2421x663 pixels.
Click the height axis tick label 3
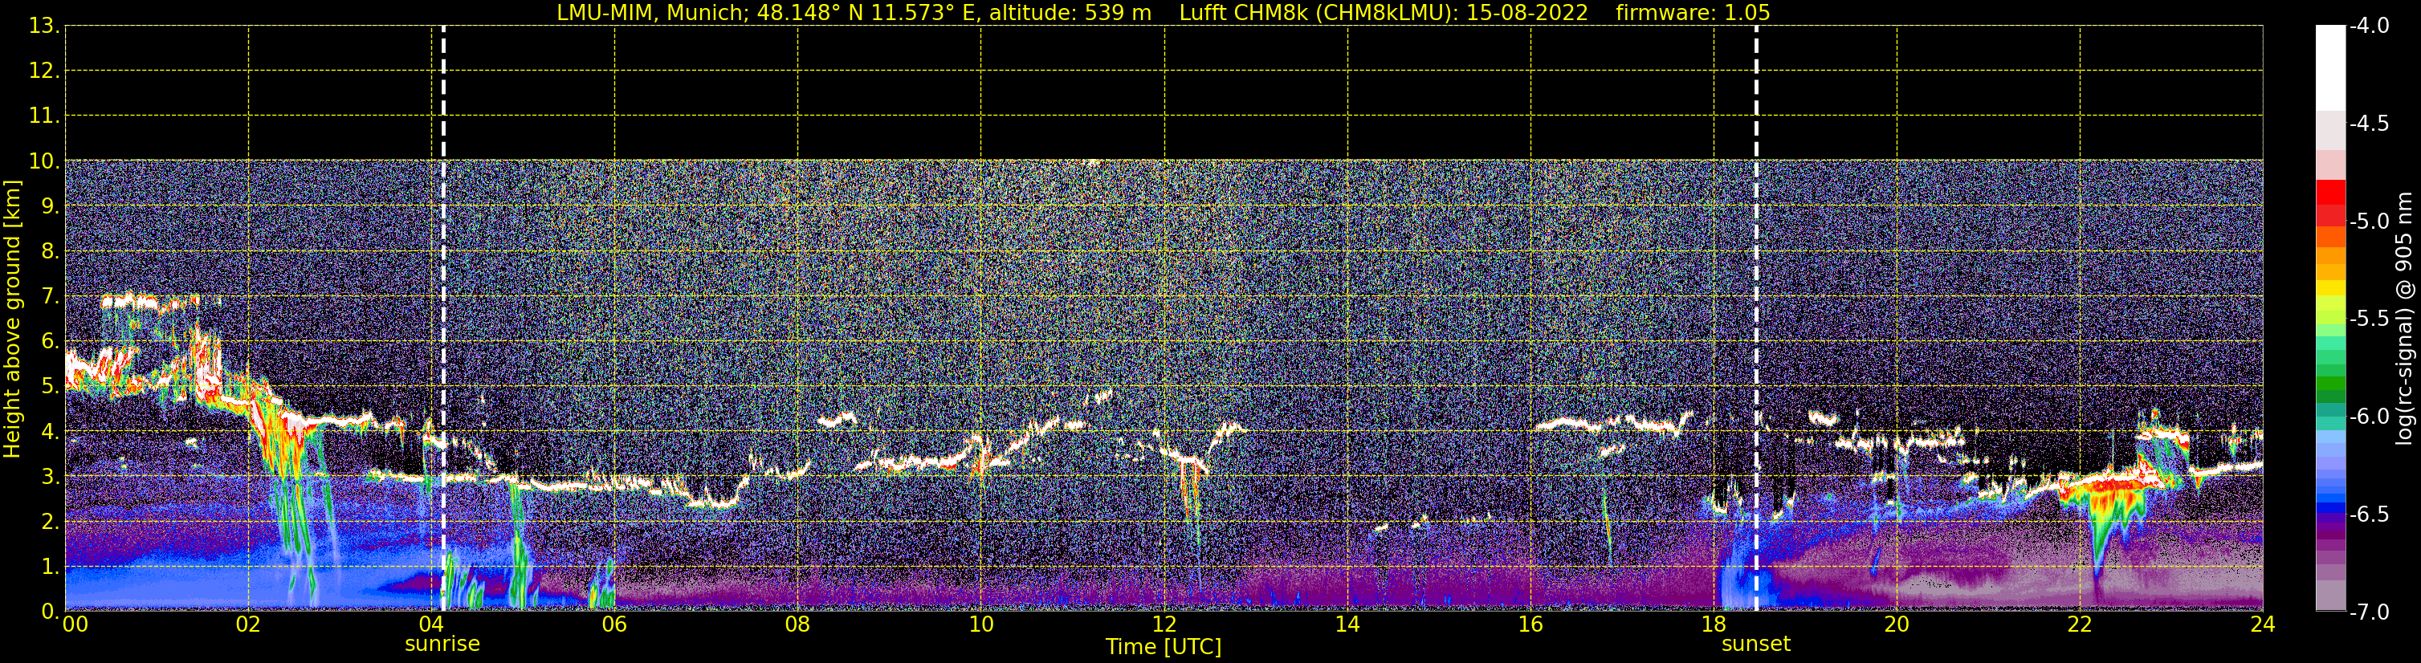[49, 476]
